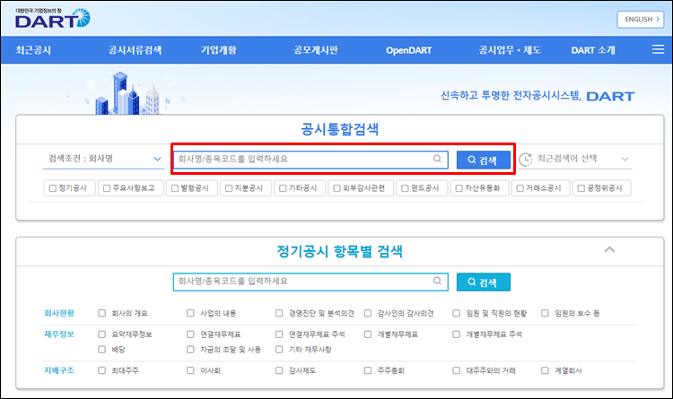The height and width of the screenshot is (399, 673).
Task: Check the 발행공시 filter
Action: click(175, 188)
